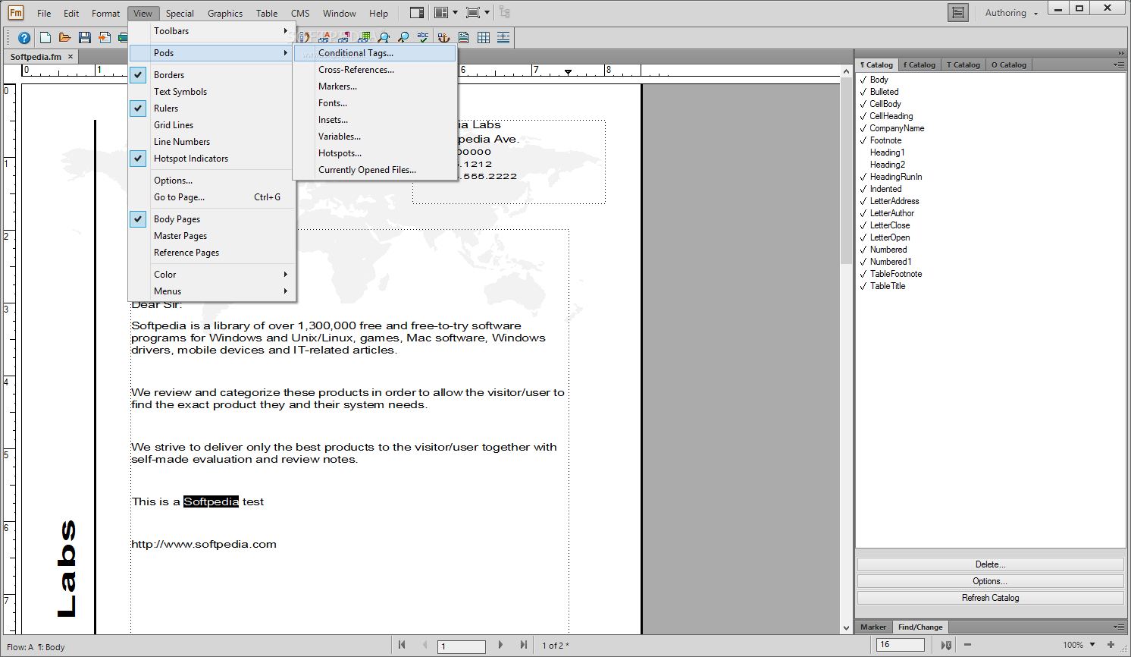Open the 100% zoom level dropdown
1131x657 pixels.
click(1092, 645)
